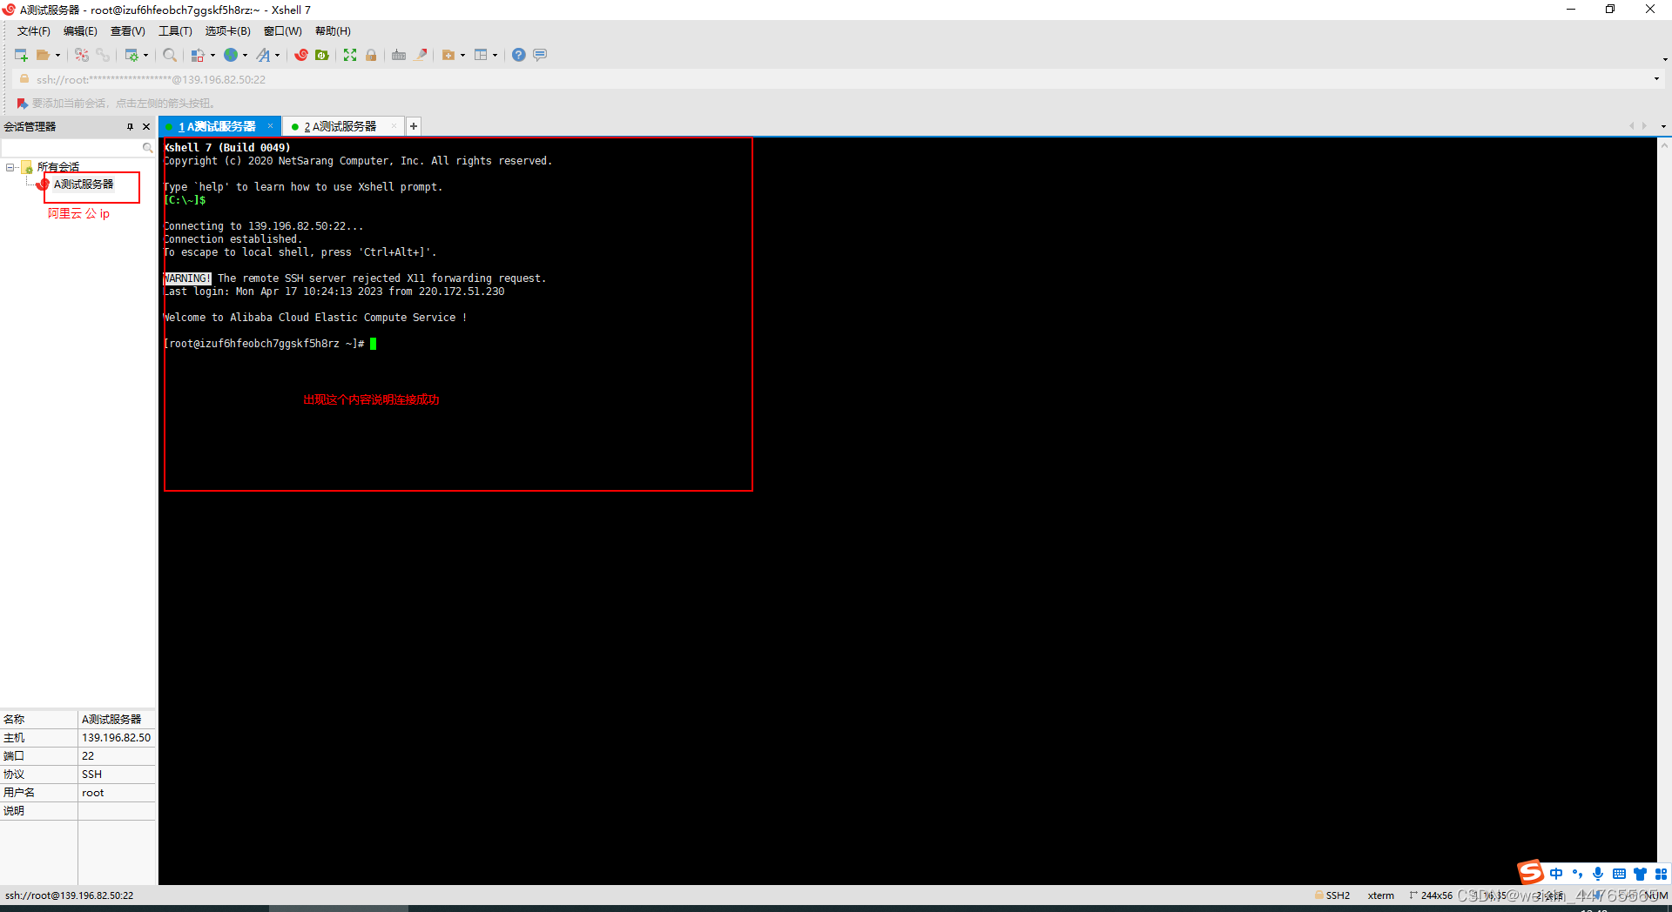The image size is (1672, 912).
Task: Toggle full screen with green arrows icon
Action: point(350,55)
